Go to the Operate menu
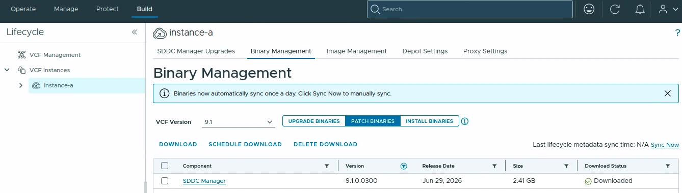This screenshot has width=682, height=193. (23, 9)
